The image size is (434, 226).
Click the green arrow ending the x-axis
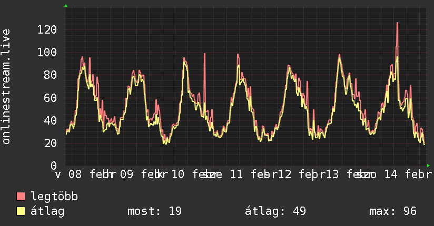[x=428, y=166]
